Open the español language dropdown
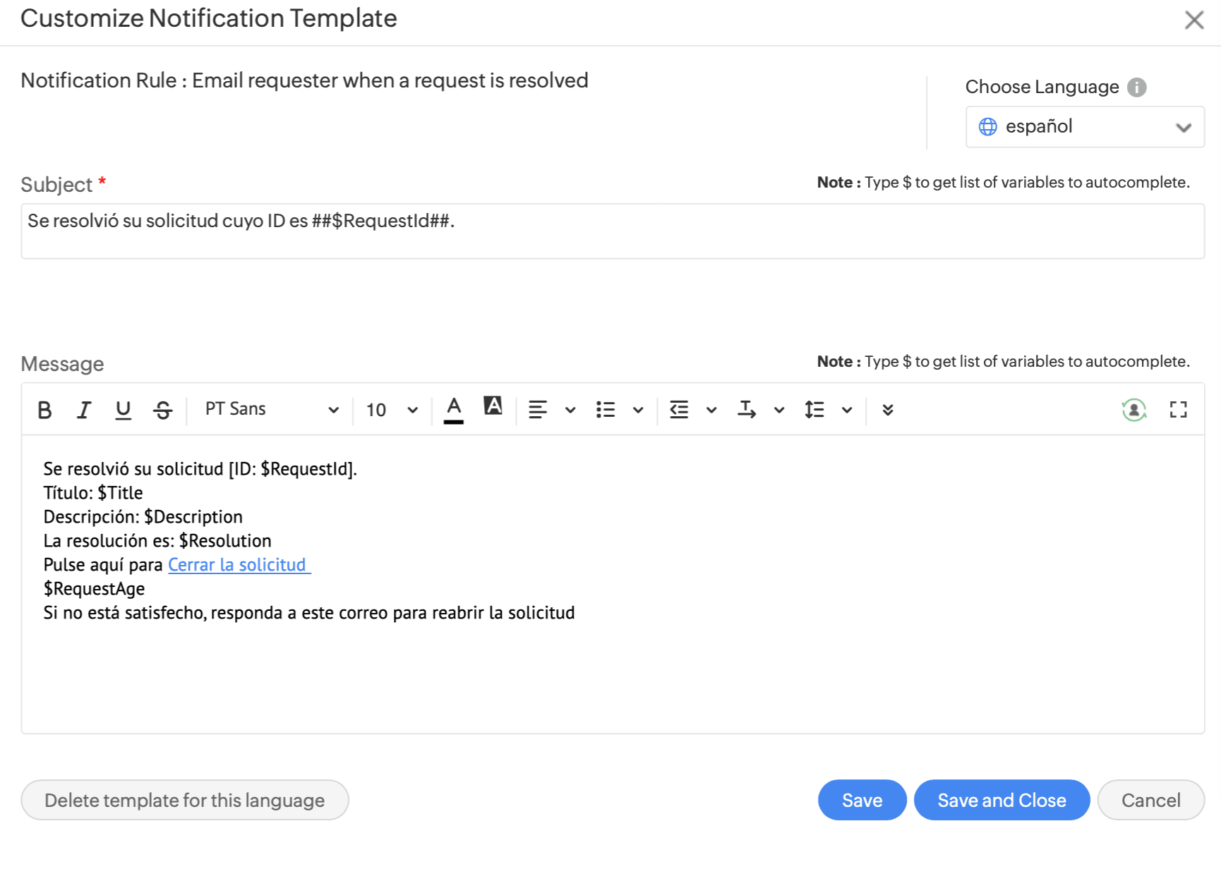Screen dimensions: 1221x869 (x=1084, y=127)
